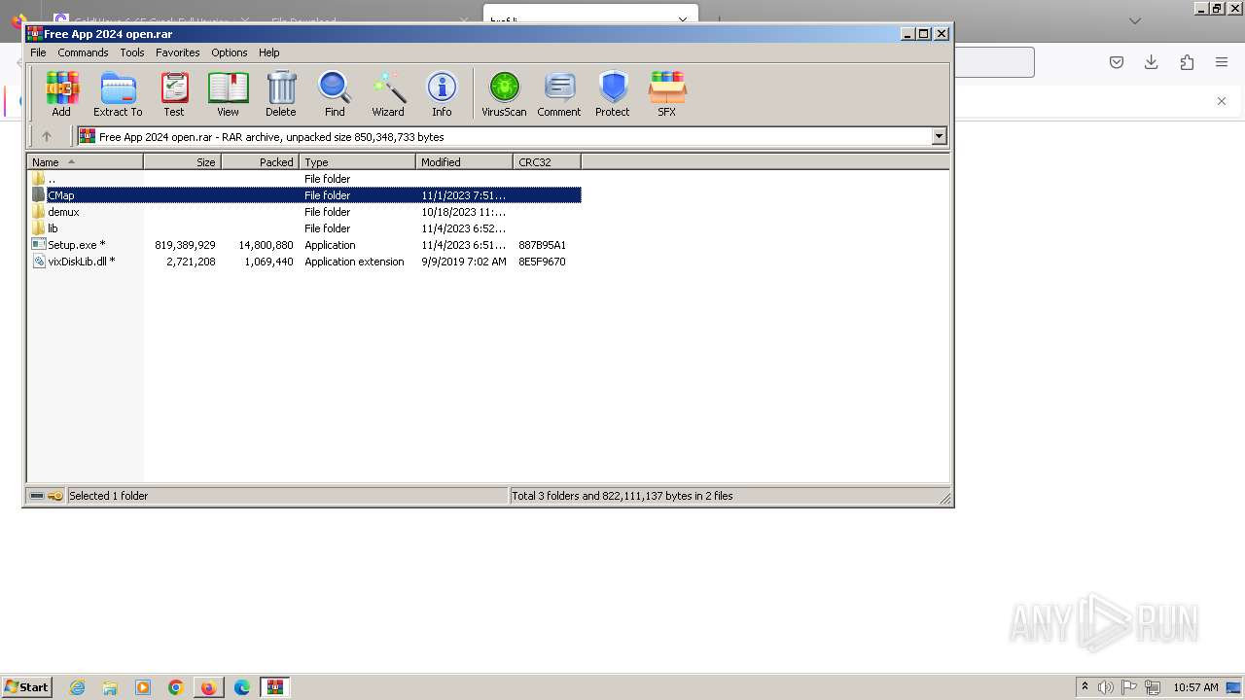Open the Help menu
Screen dimensions: 1245x700
(x=269, y=52)
